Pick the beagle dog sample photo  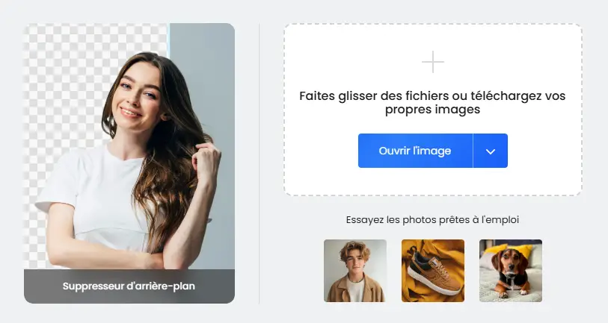pos(511,271)
